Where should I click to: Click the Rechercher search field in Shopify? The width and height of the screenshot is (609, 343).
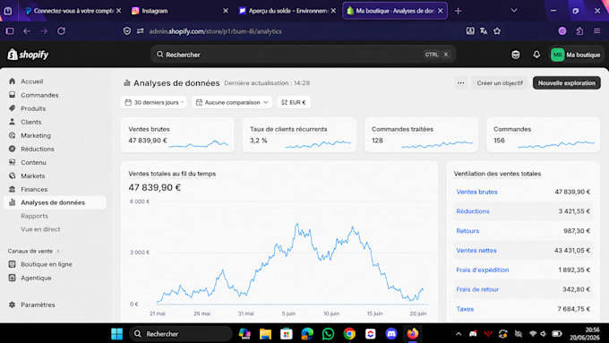pyautogui.click(x=303, y=55)
